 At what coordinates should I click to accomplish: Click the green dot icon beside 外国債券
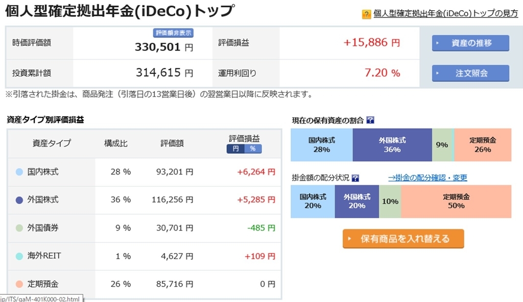19,228
